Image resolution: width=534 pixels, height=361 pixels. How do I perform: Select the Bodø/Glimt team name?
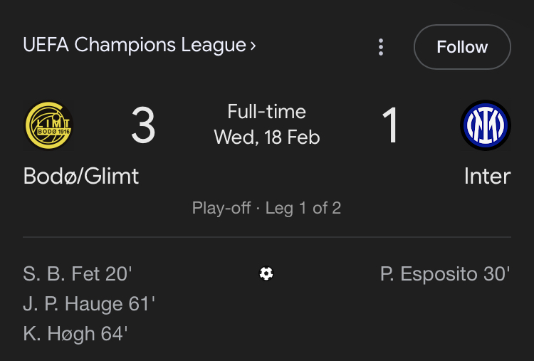81,176
